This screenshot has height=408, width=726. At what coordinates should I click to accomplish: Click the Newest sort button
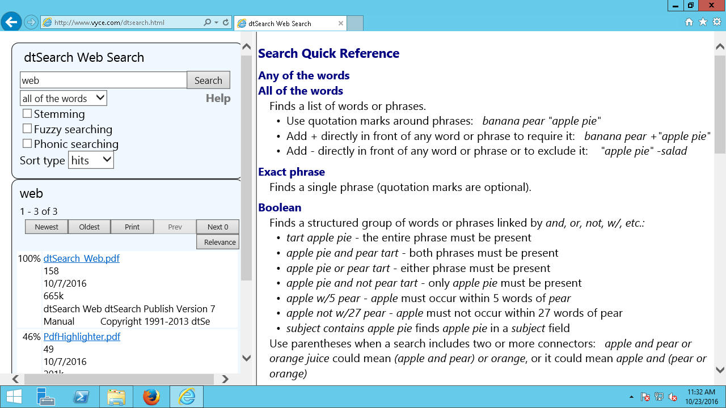(x=47, y=227)
